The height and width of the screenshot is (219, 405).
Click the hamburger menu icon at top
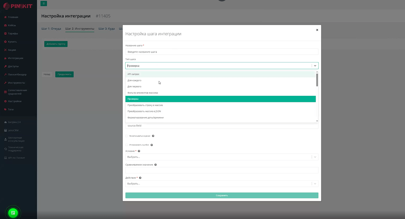point(44,4)
